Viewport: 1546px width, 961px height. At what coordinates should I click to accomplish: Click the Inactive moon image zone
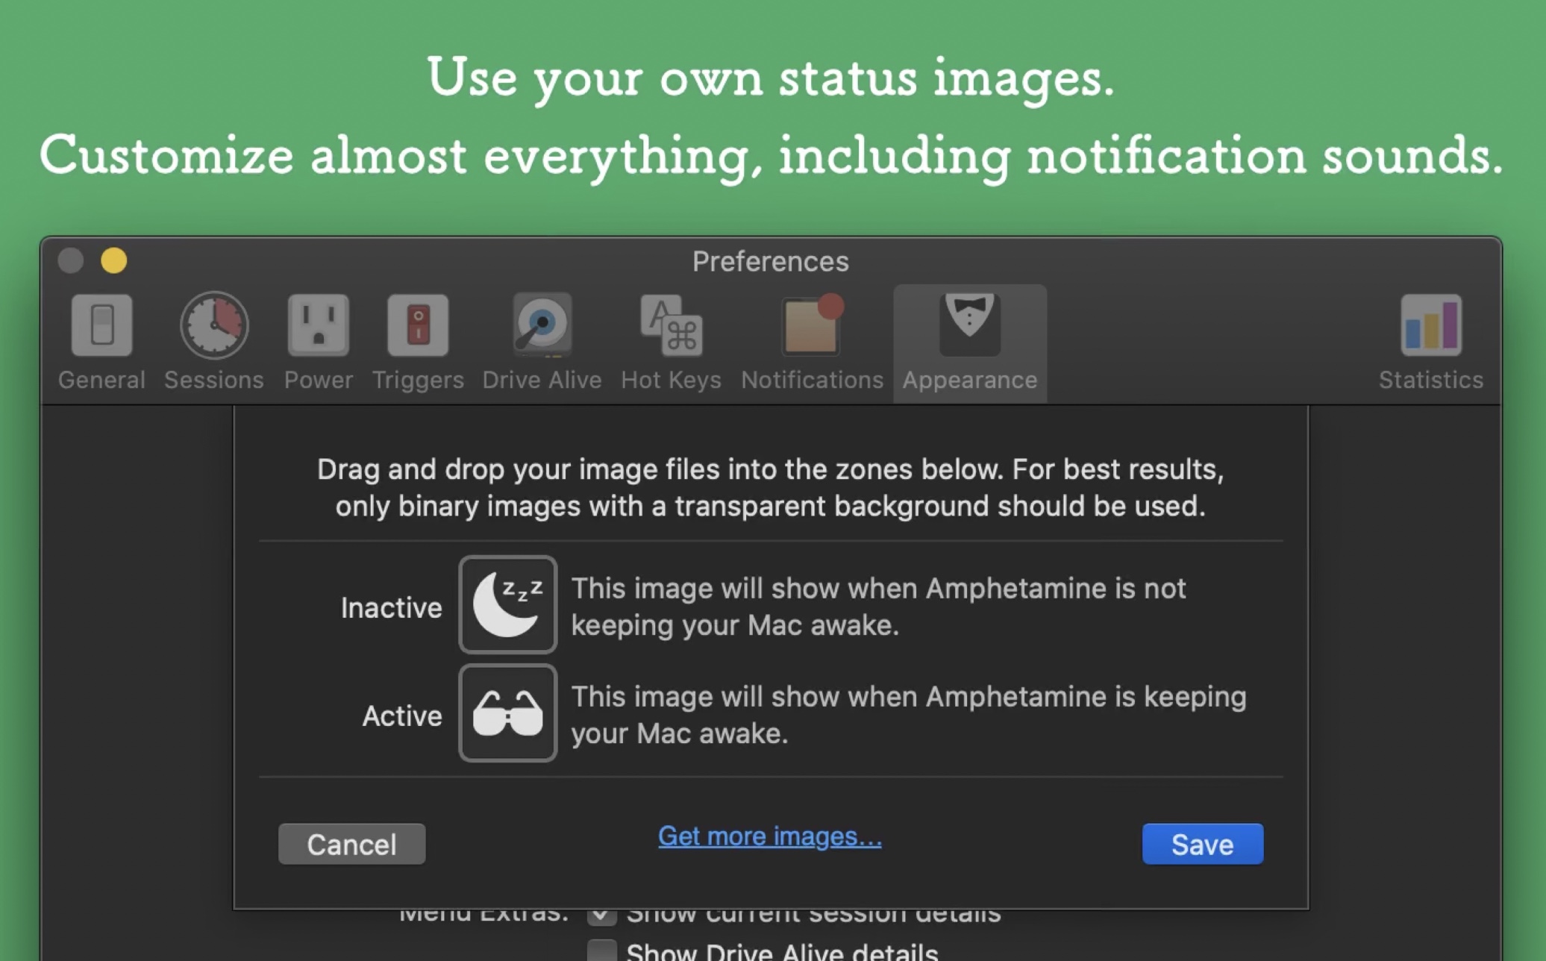tap(508, 604)
